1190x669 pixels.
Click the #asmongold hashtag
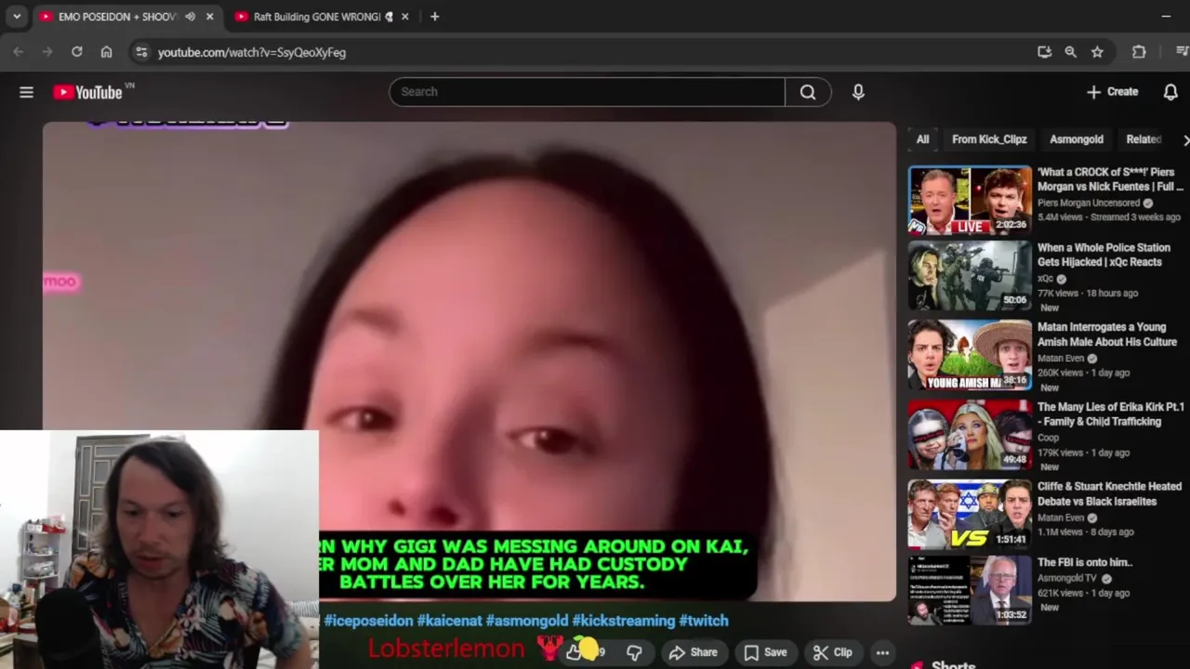tap(526, 621)
